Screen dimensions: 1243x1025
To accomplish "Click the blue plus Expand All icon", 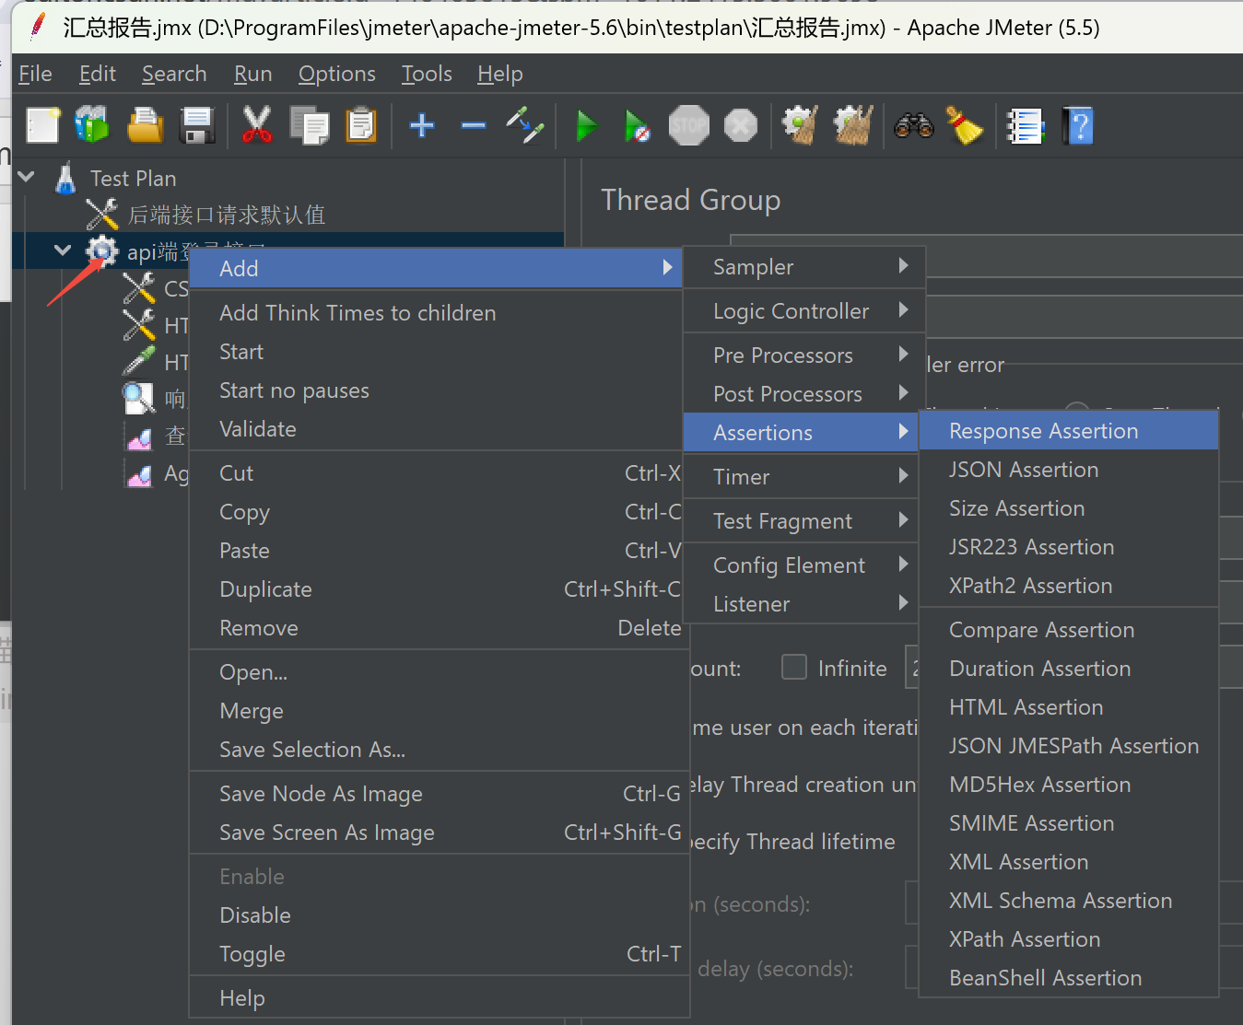I will [x=422, y=124].
